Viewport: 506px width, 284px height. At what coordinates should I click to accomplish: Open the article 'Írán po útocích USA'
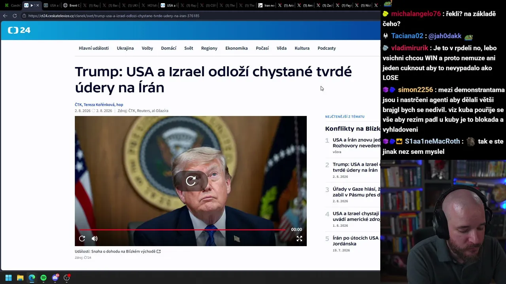[x=356, y=241]
